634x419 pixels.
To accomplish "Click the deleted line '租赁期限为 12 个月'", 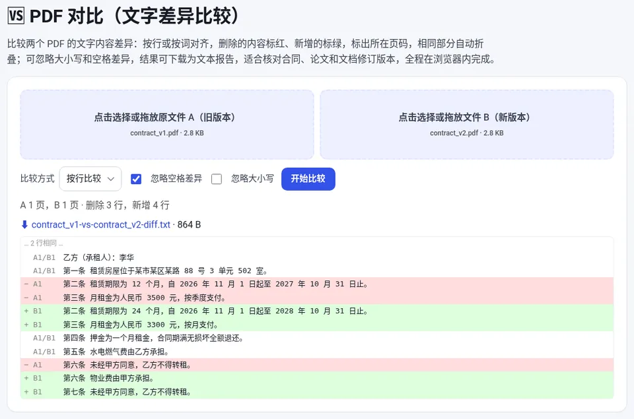I will tap(317, 284).
